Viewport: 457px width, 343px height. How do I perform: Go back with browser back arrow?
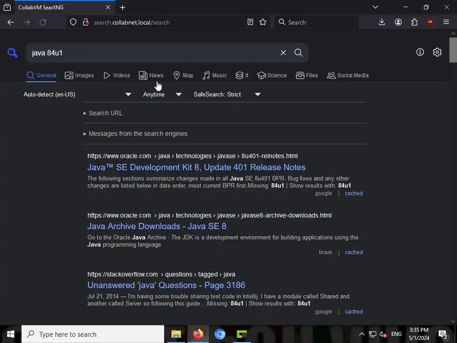click(x=11, y=22)
